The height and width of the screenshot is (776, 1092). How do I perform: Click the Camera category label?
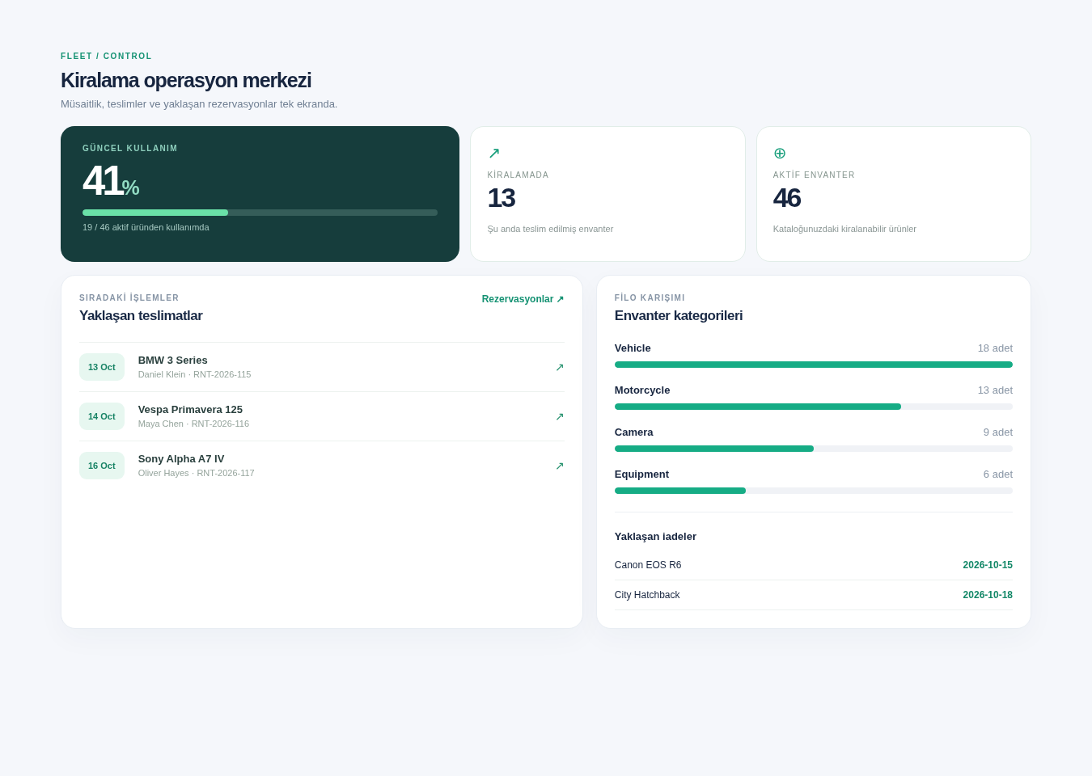[634, 432]
